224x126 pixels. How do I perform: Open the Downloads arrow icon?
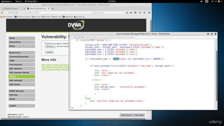[x=140, y=13]
